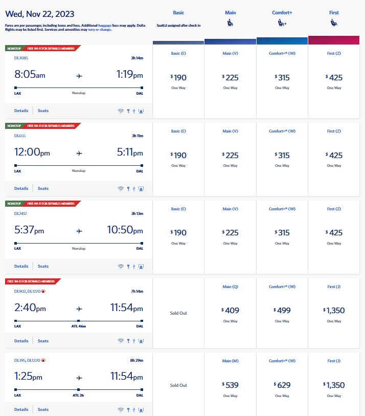The image size is (365, 416).
Task: Choose the $225 Main fare for flight DL655
Action: tap(231, 156)
